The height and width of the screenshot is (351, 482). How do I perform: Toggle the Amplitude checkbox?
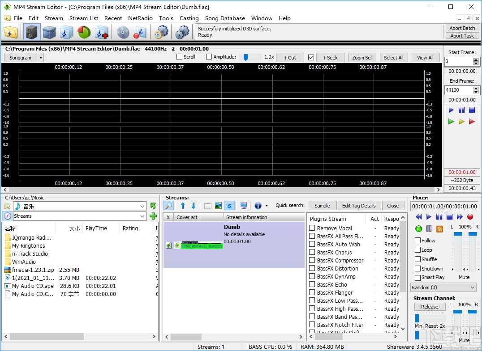[208, 57]
